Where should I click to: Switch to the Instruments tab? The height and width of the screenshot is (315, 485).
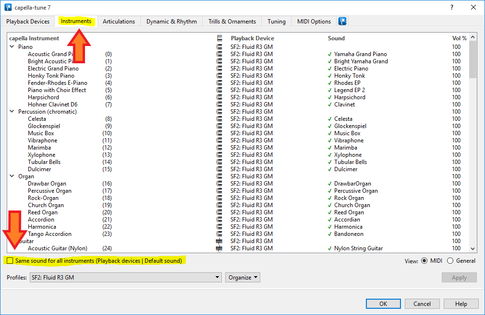76,21
